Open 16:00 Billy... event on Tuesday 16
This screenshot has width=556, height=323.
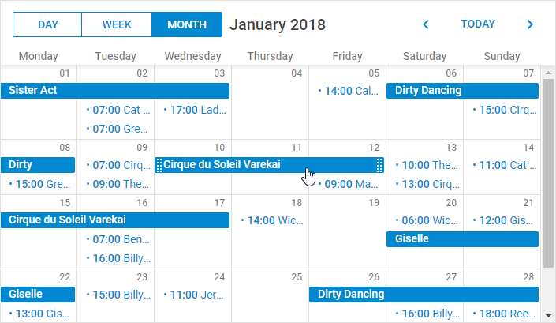119,258
